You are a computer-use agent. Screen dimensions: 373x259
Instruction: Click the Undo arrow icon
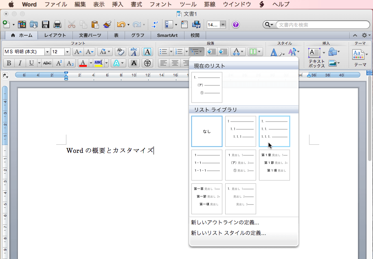tap(121, 24)
